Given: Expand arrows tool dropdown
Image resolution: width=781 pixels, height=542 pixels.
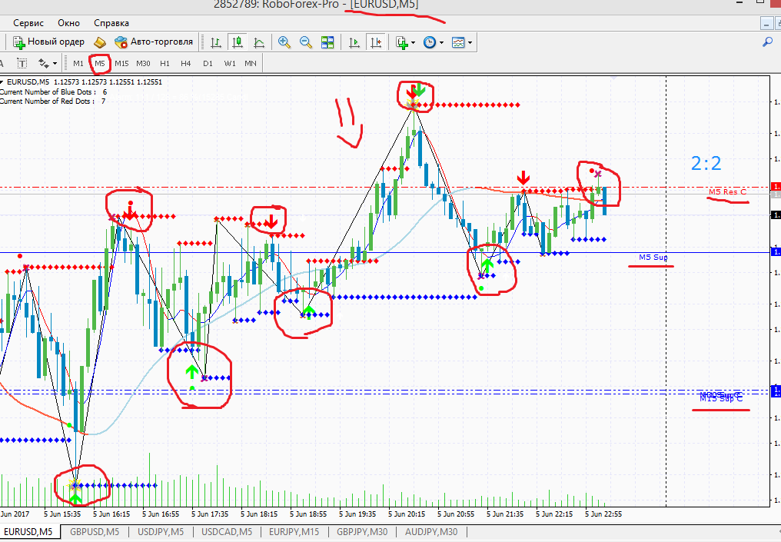Looking at the screenshot, I should tap(55, 64).
